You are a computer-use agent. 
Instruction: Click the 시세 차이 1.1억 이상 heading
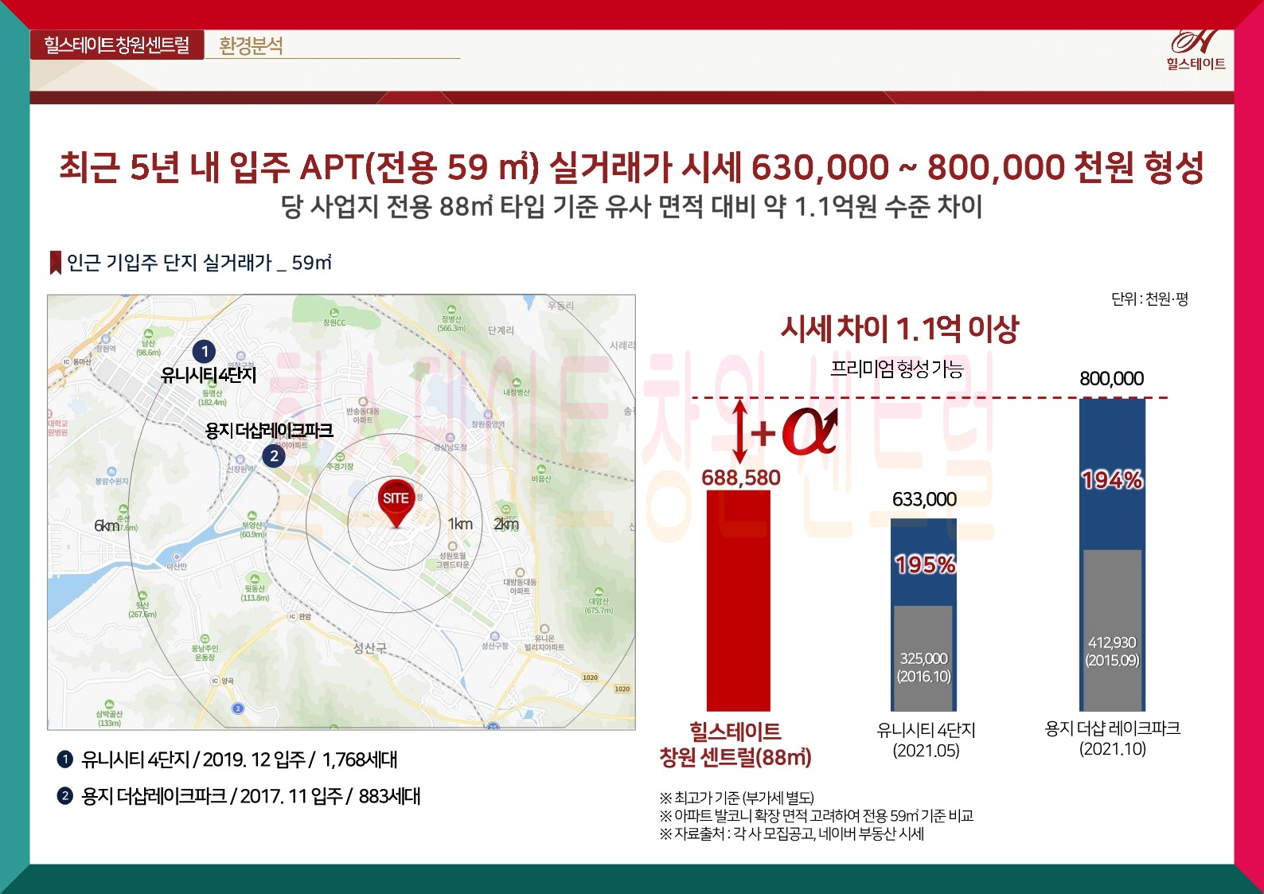[899, 328]
